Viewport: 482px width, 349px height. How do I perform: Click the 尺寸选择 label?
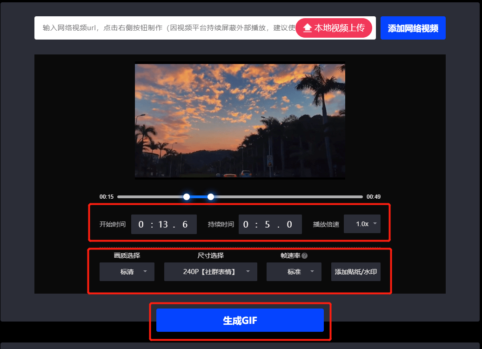tap(211, 255)
